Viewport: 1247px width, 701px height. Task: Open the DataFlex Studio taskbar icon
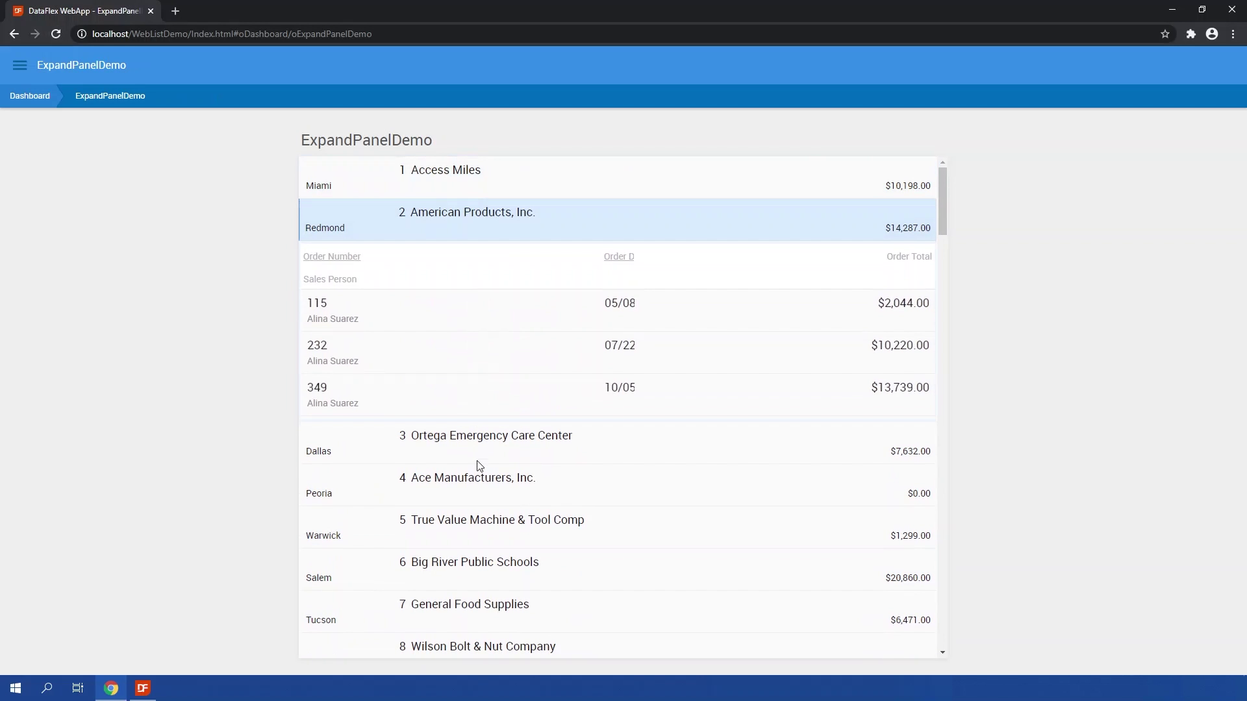coord(143,688)
